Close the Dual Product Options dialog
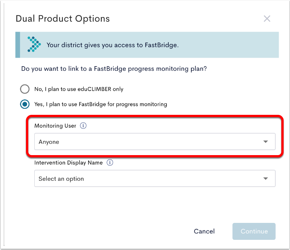The width and height of the screenshot is (290, 250). pyautogui.click(x=267, y=19)
